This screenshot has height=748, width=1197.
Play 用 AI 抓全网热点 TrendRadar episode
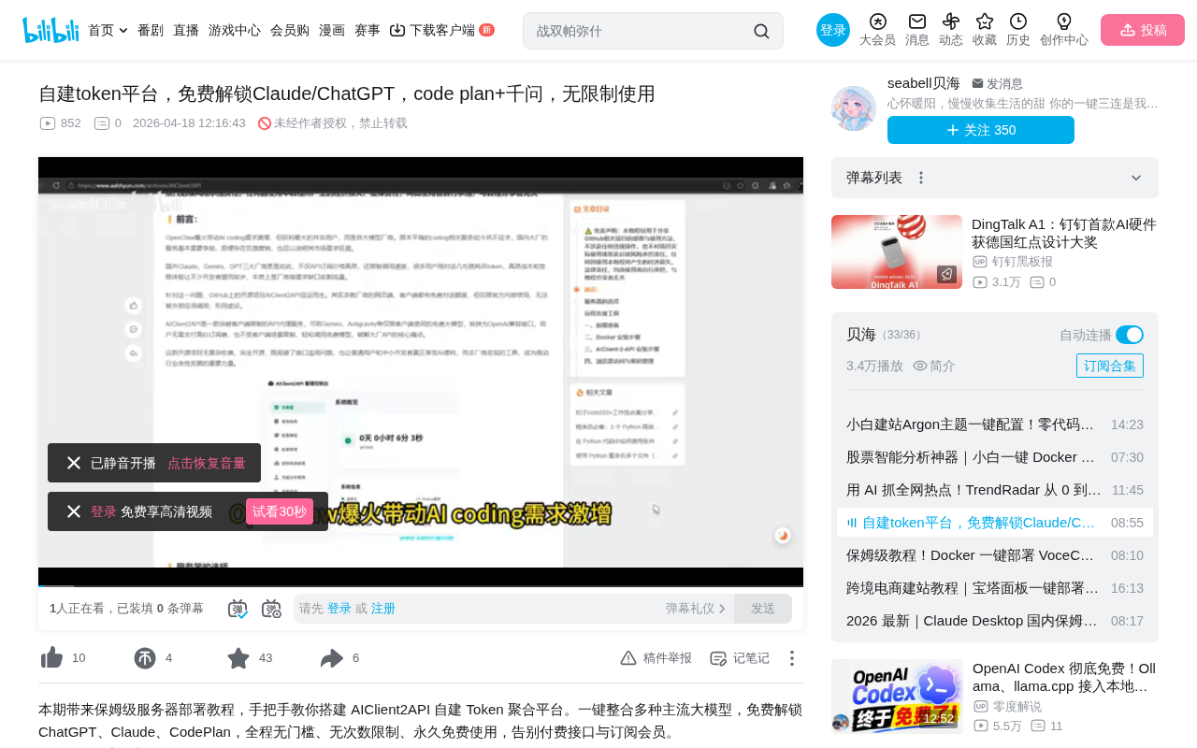point(995,490)
